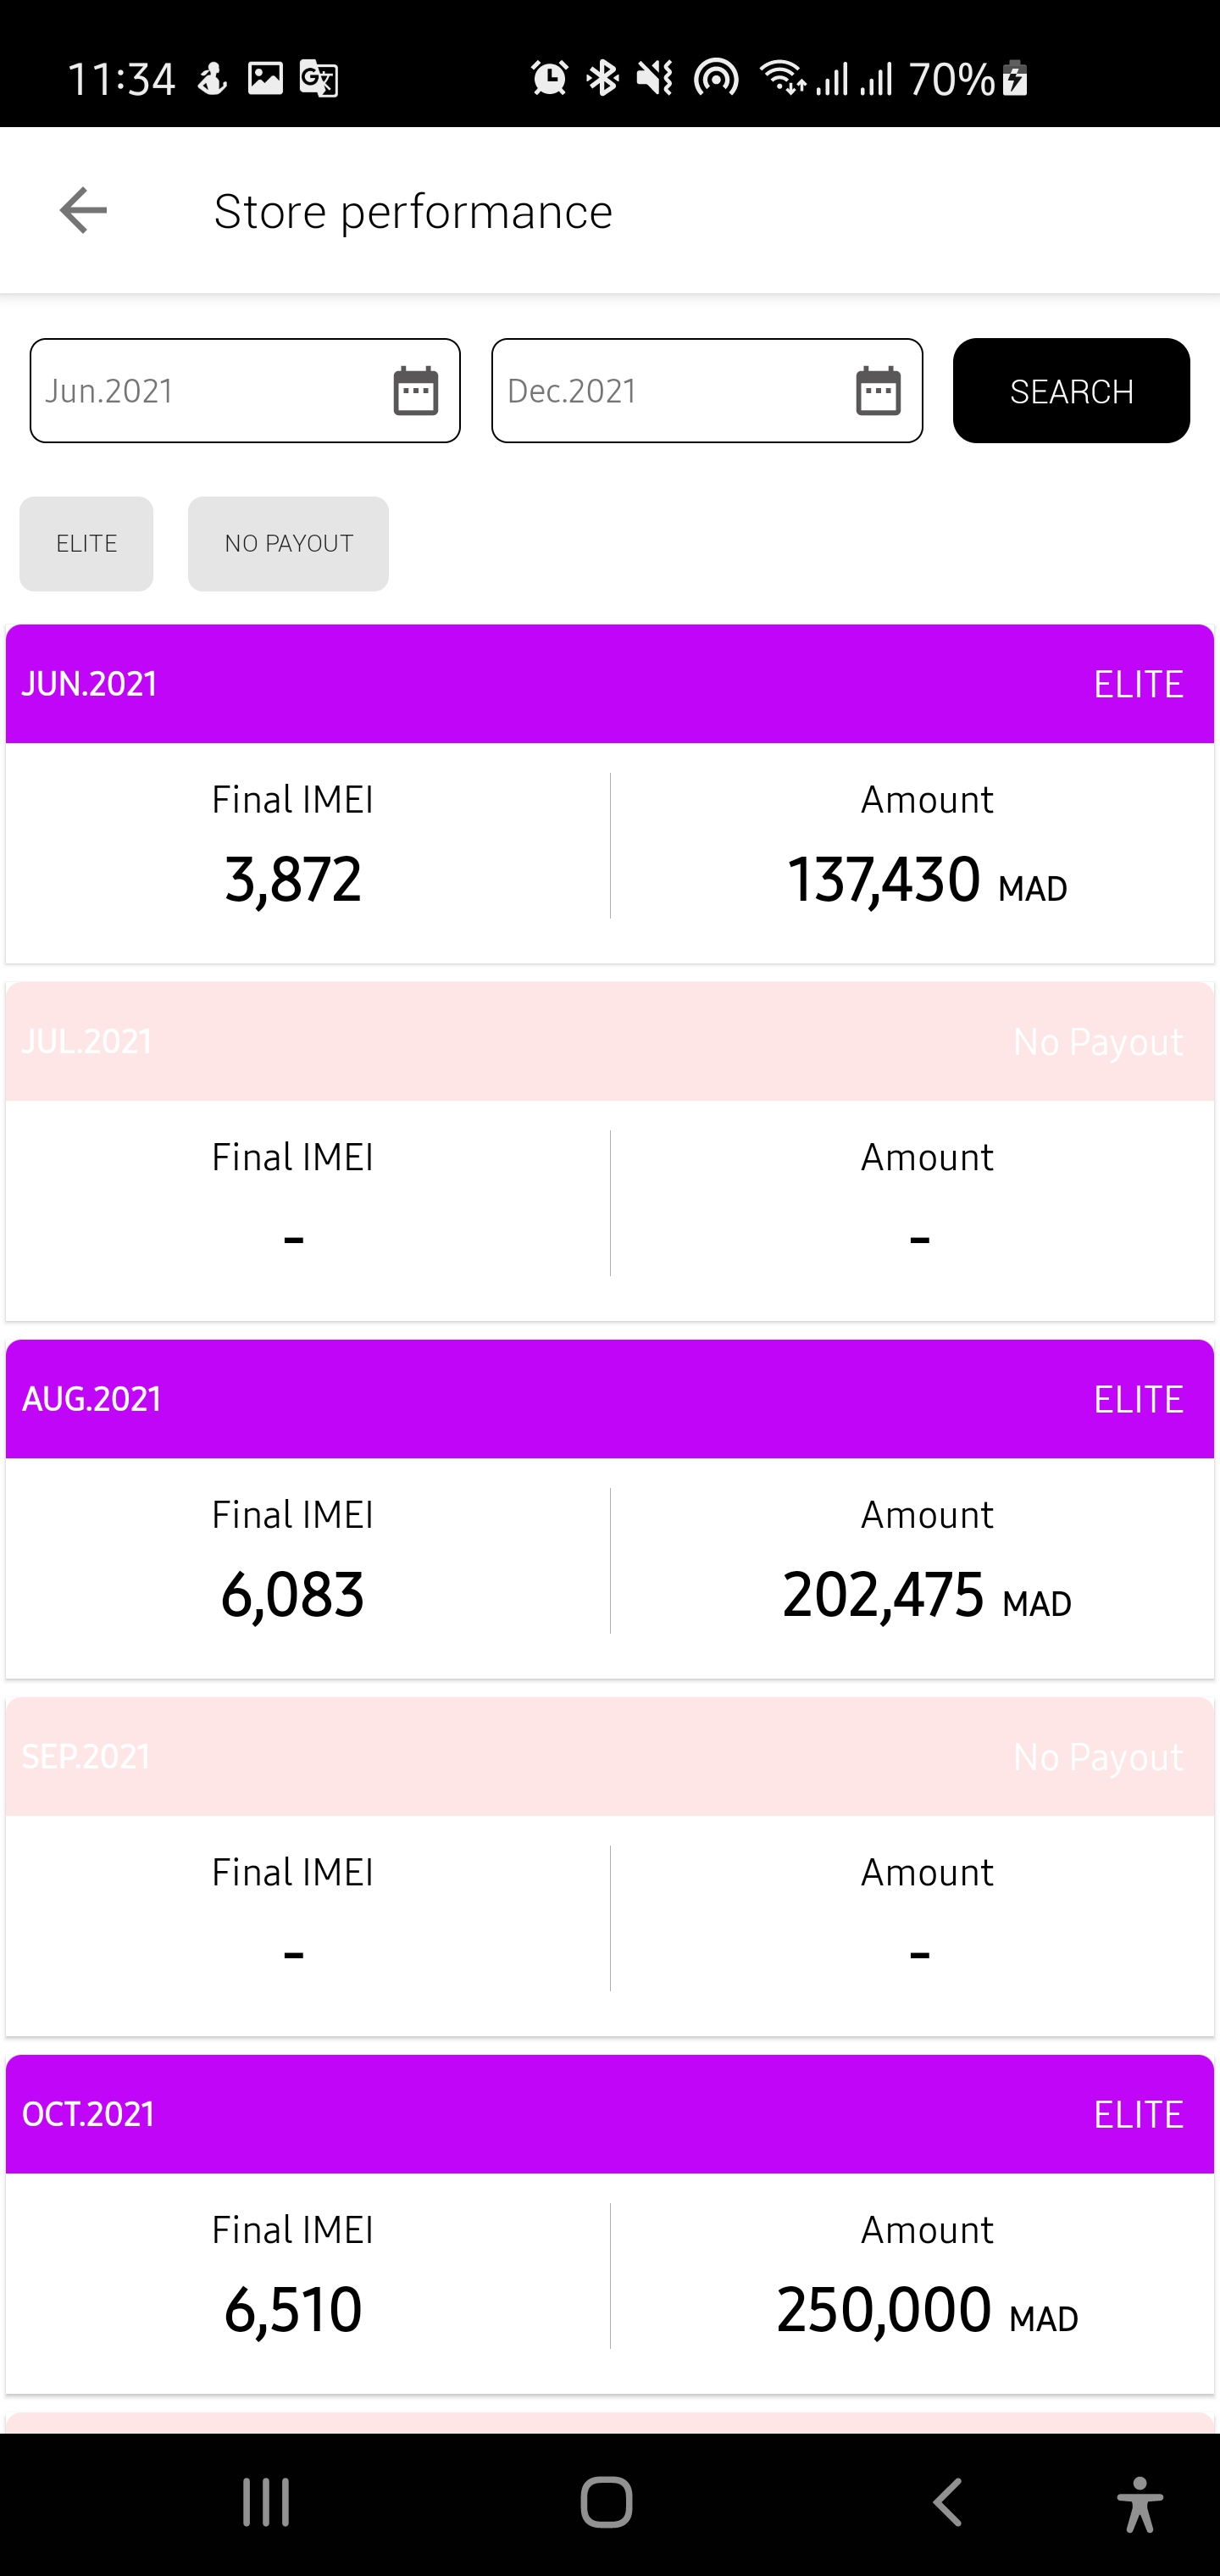
Task: Tap the battery icon in status bar
Action: click(x=1015, y=78)
